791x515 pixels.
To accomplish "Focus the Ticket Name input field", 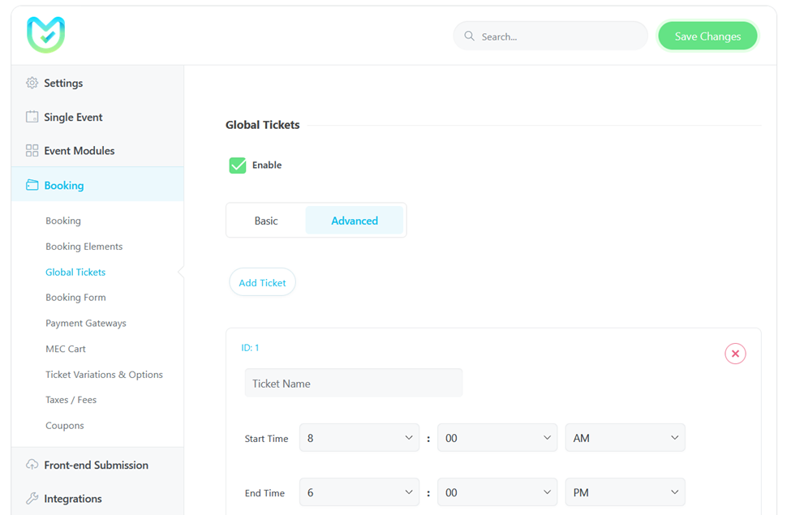I will coord(353,383).
